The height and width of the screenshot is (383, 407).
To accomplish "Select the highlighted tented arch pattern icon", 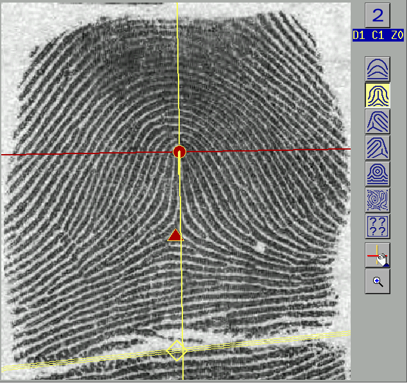I will [378, 95].
